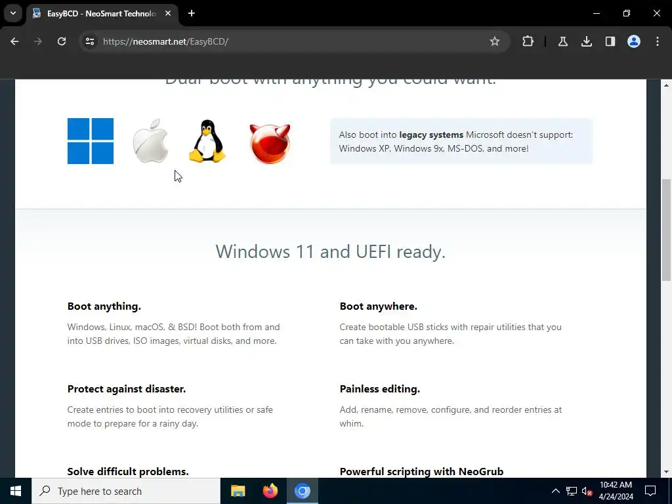The width and height of the screenshot is (672, 504).
Task: Click the "Painless editing." heading
Action: pyautogui.click(x=380, y=389)
